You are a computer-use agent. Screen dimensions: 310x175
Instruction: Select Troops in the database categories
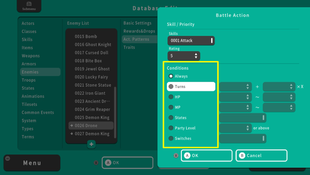click(x=29, y=80)
